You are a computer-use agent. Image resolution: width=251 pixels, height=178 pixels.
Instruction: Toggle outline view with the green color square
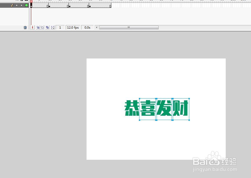(26, 5)
